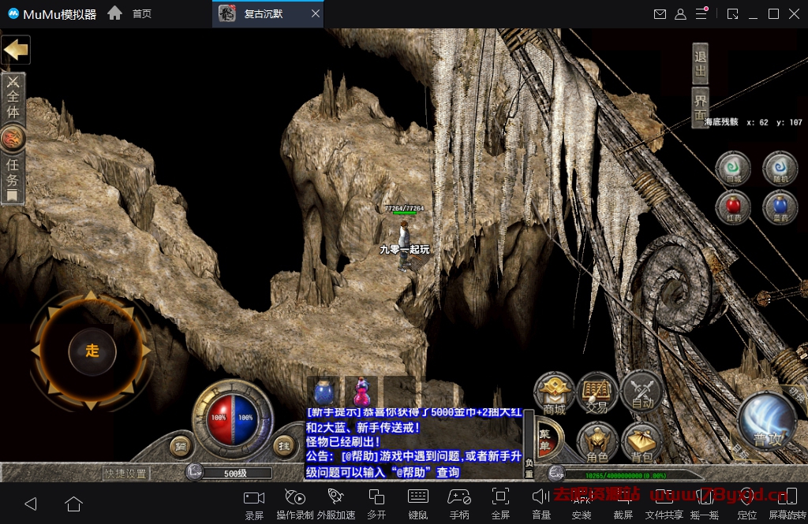Click map name 海底残骸

point(721,122)
